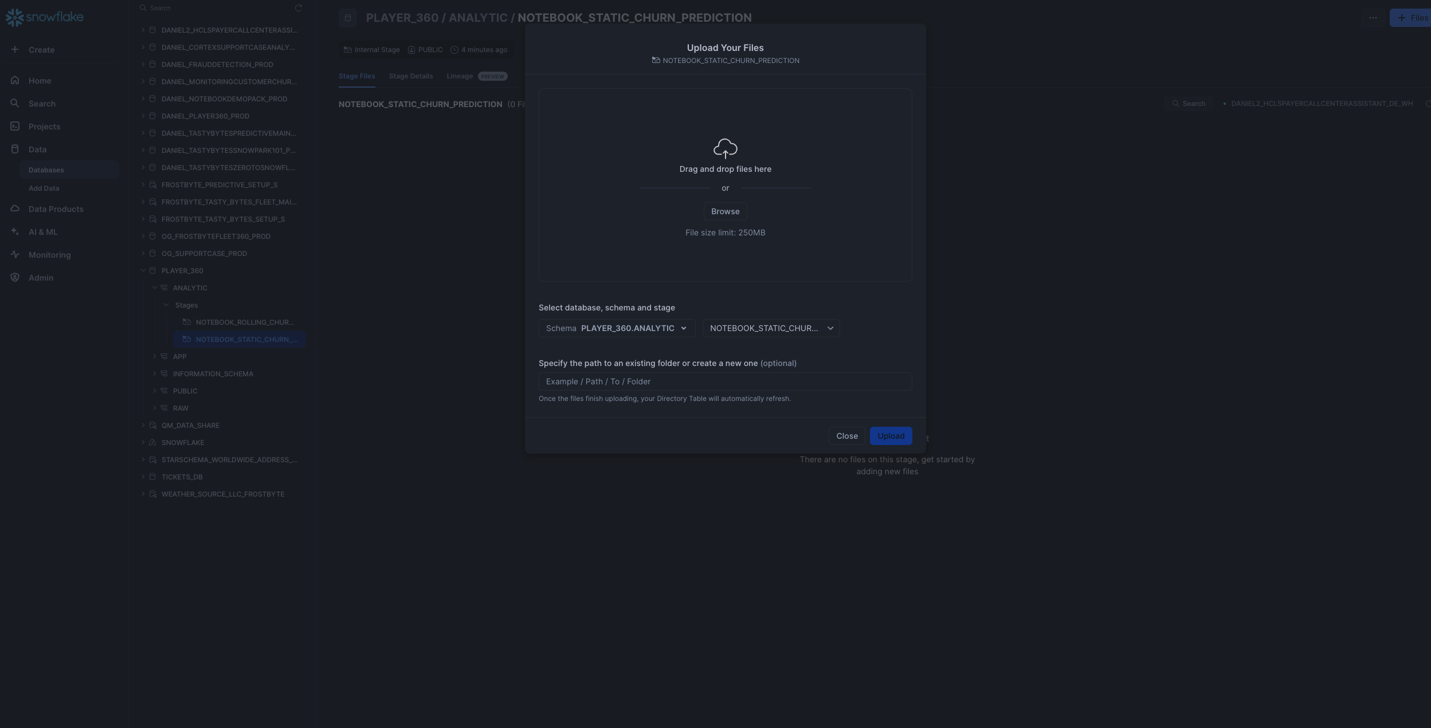
Task: Select the Home icon in sidebar
Action: point(15,80)
